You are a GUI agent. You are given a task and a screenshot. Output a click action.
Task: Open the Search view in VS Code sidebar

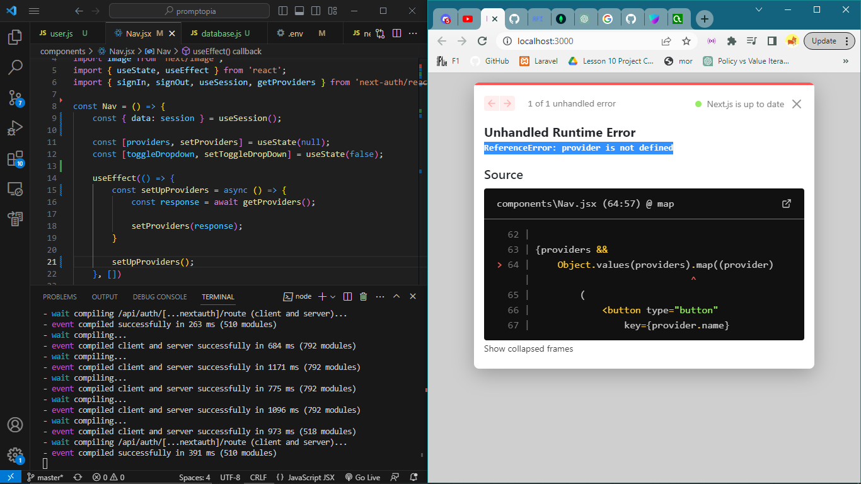(15, 67)
